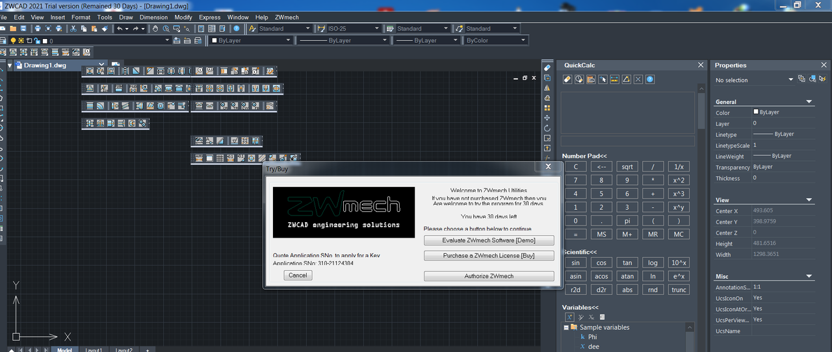Screen dimensions: 832x352
Task: Click the Intersection of Two Lines QuickCalc icon
Action: coord(638,79)
